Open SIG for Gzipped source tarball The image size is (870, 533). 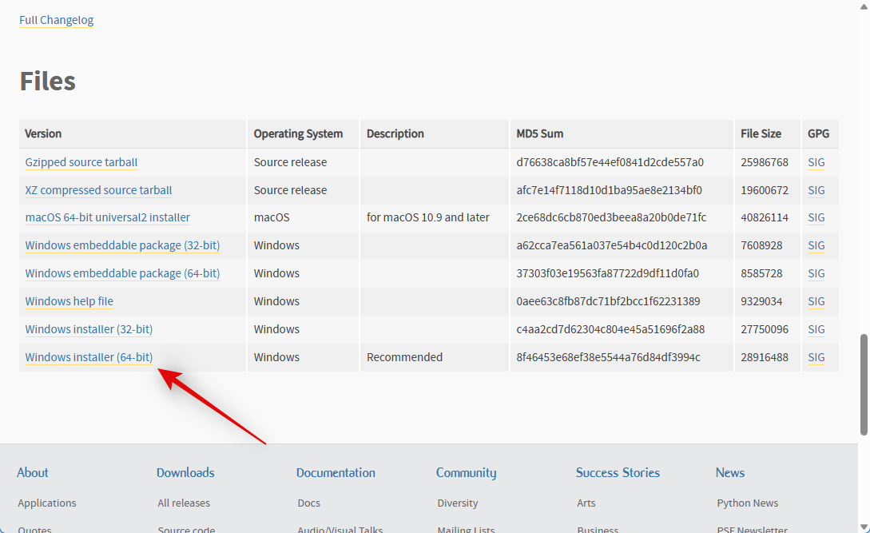click(x=816, y=162)
